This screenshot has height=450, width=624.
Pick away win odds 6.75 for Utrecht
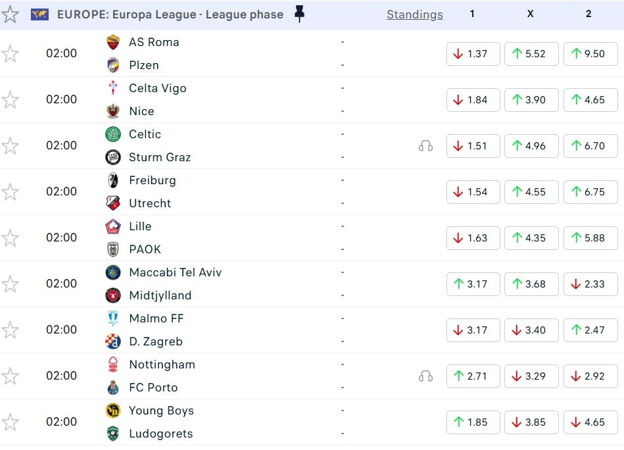click(x=590, y=192)
